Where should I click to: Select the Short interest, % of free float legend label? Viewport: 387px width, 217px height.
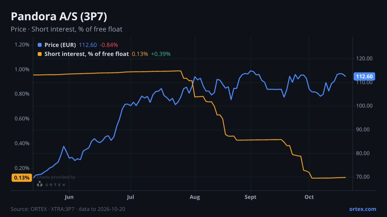click(x=87, y=54)
